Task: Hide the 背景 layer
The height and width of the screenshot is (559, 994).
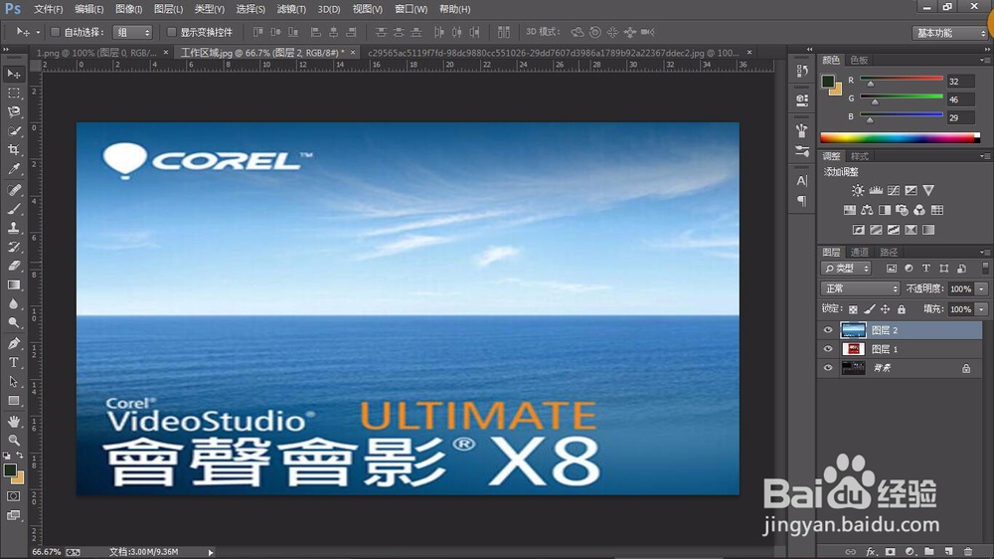Action: 828,368
